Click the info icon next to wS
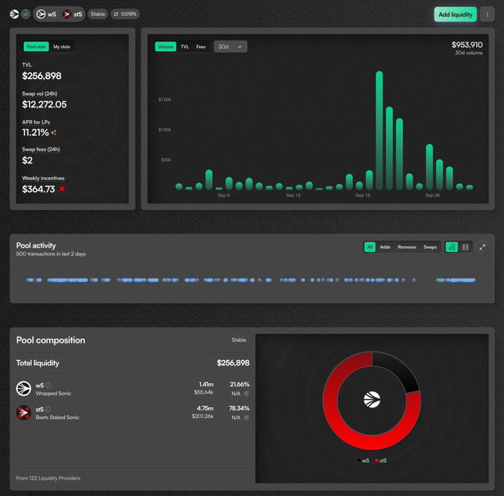The image size is (504, 496). [48, 385]
